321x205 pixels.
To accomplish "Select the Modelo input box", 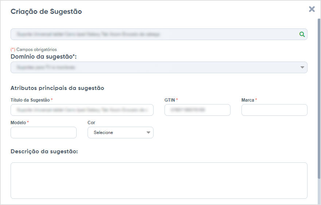I will pyautogui.click(x=43, y=133).
